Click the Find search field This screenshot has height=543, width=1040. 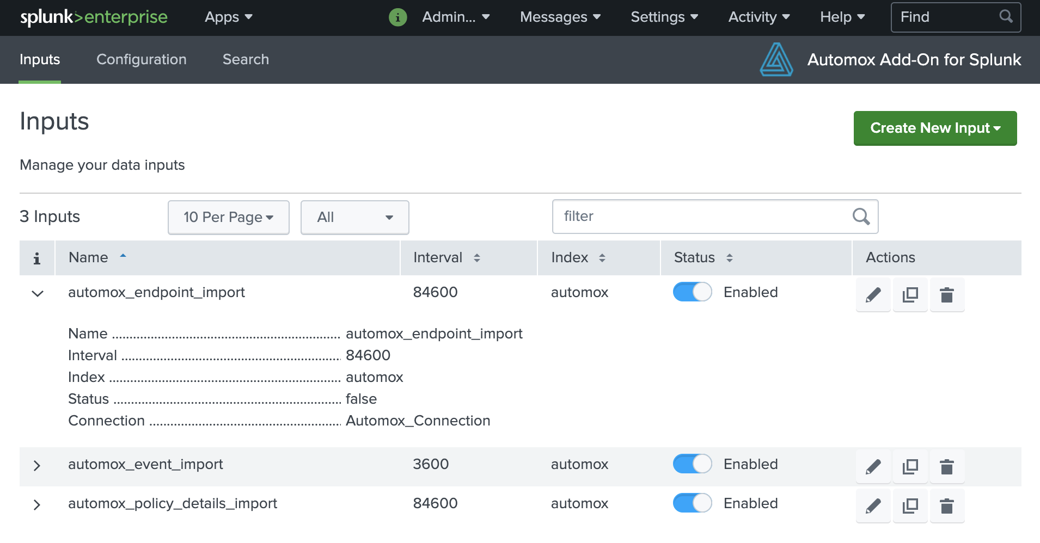coord(956,17)
